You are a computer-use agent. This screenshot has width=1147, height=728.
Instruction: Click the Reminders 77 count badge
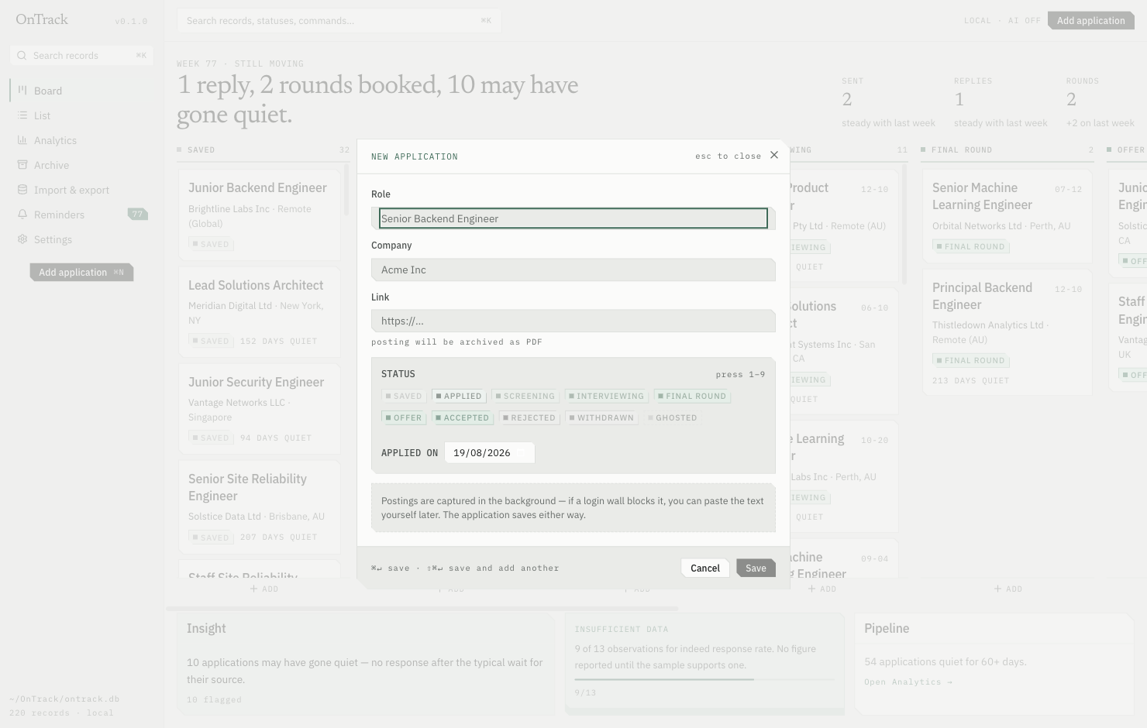click(x=137, y=215)
